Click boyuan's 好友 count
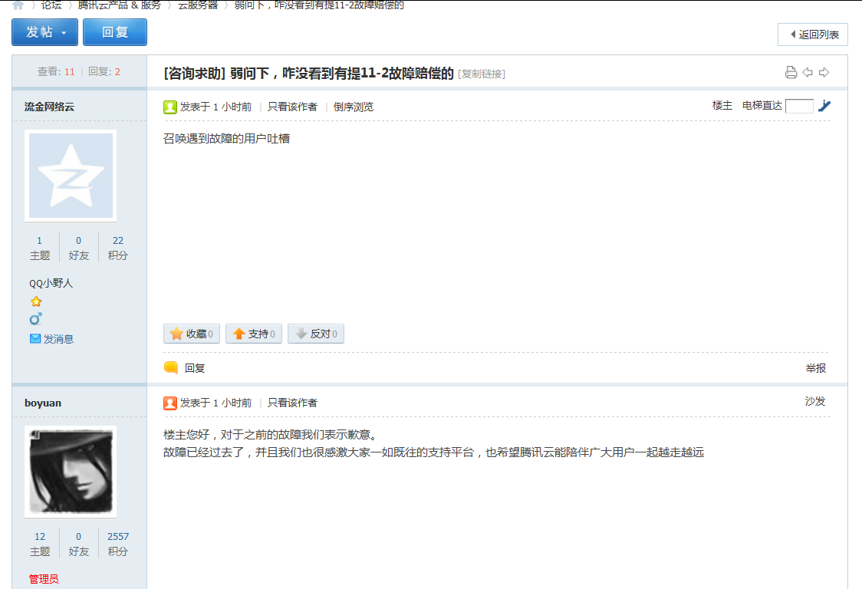This screenshot has width=862, height=589. 79,536
